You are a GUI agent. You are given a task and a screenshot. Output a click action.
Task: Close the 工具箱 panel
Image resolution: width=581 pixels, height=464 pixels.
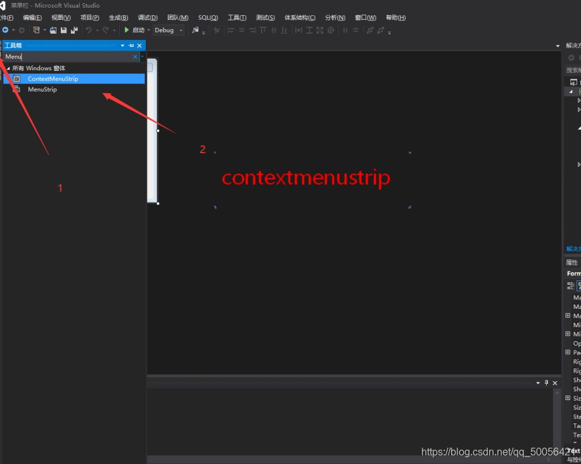click(x=139, y=46)
